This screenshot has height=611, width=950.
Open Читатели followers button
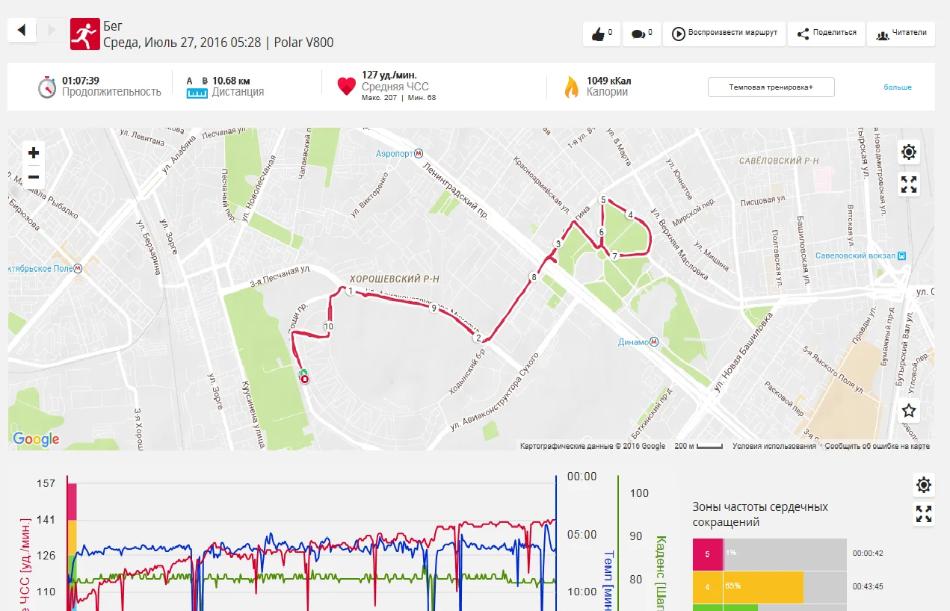(901, 34)
